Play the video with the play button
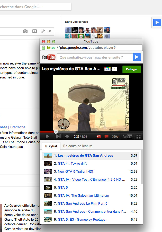The height and width of the screenshot is (232, 162). point(47,137)
